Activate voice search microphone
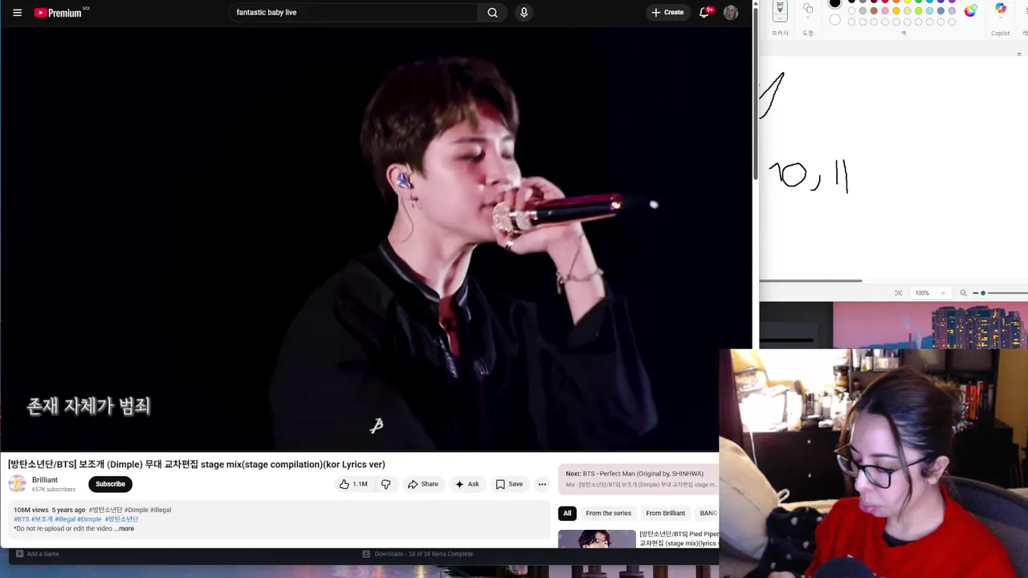This screenshot has width=1028, height=578. pos(524,12)
